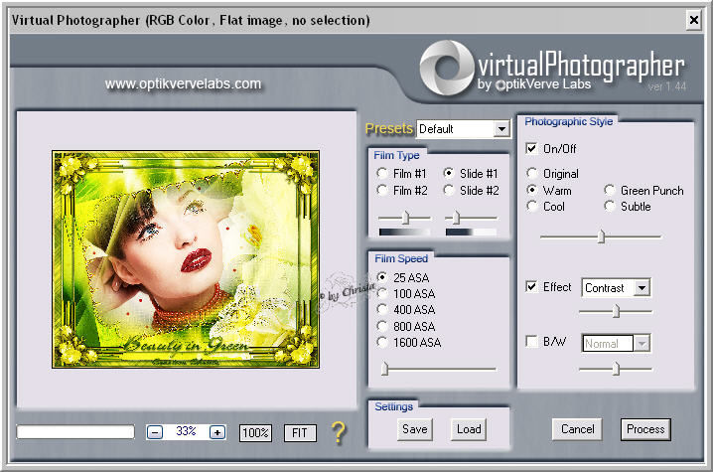713x472 pixels.
Task: Select Film #1 film type
Action: 382,174
